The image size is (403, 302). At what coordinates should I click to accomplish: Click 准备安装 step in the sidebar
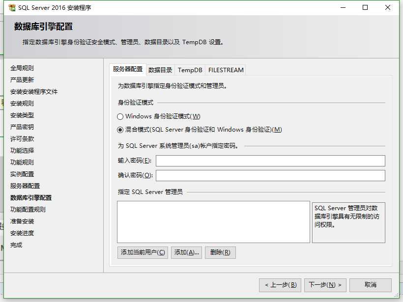(22, 221)
